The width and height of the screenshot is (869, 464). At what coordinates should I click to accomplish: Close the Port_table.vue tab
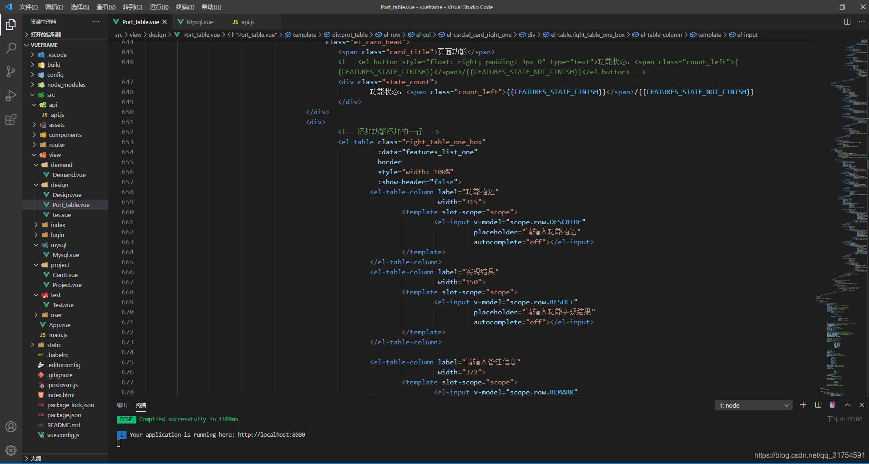click(x=165, y=22)
